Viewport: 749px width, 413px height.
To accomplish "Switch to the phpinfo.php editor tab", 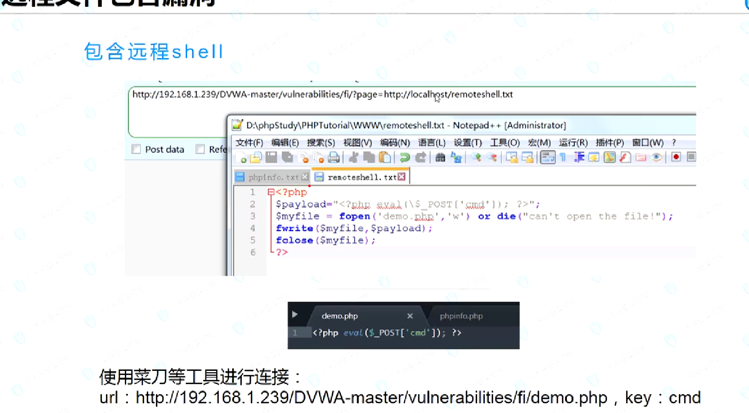I will [461, 316].
